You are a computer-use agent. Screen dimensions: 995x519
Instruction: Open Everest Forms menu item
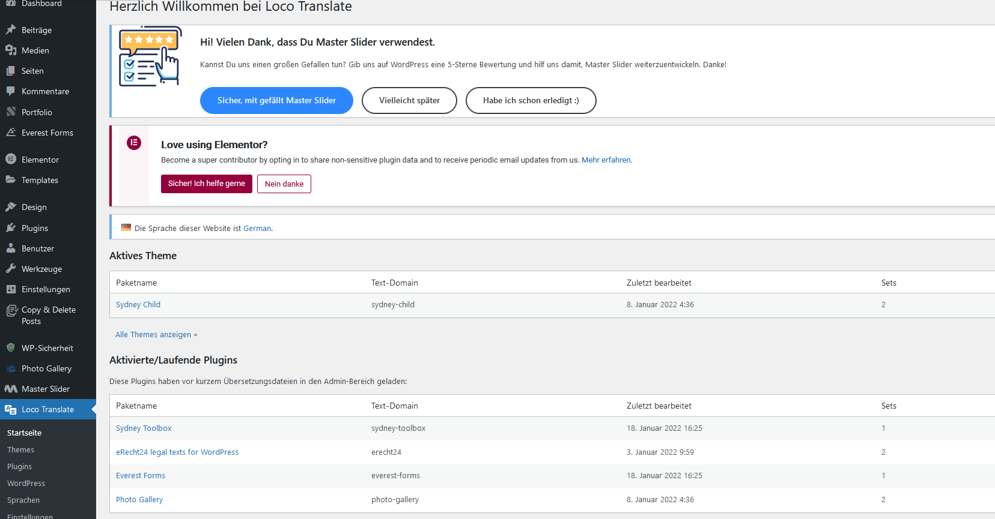point(48,133)
